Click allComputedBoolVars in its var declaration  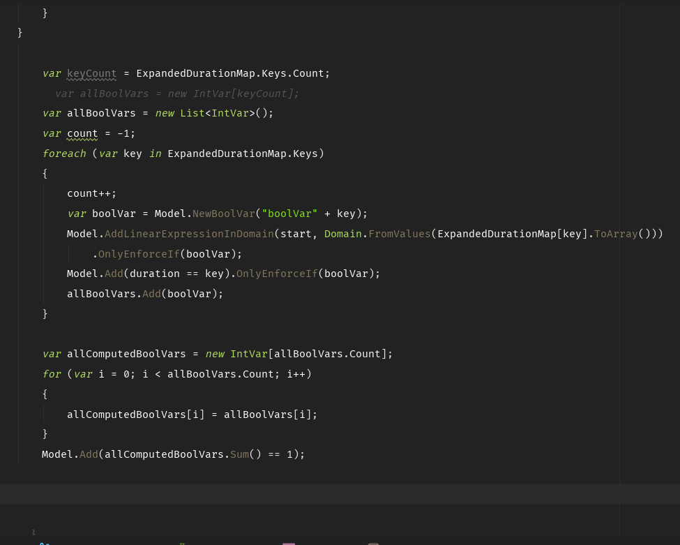126,354
